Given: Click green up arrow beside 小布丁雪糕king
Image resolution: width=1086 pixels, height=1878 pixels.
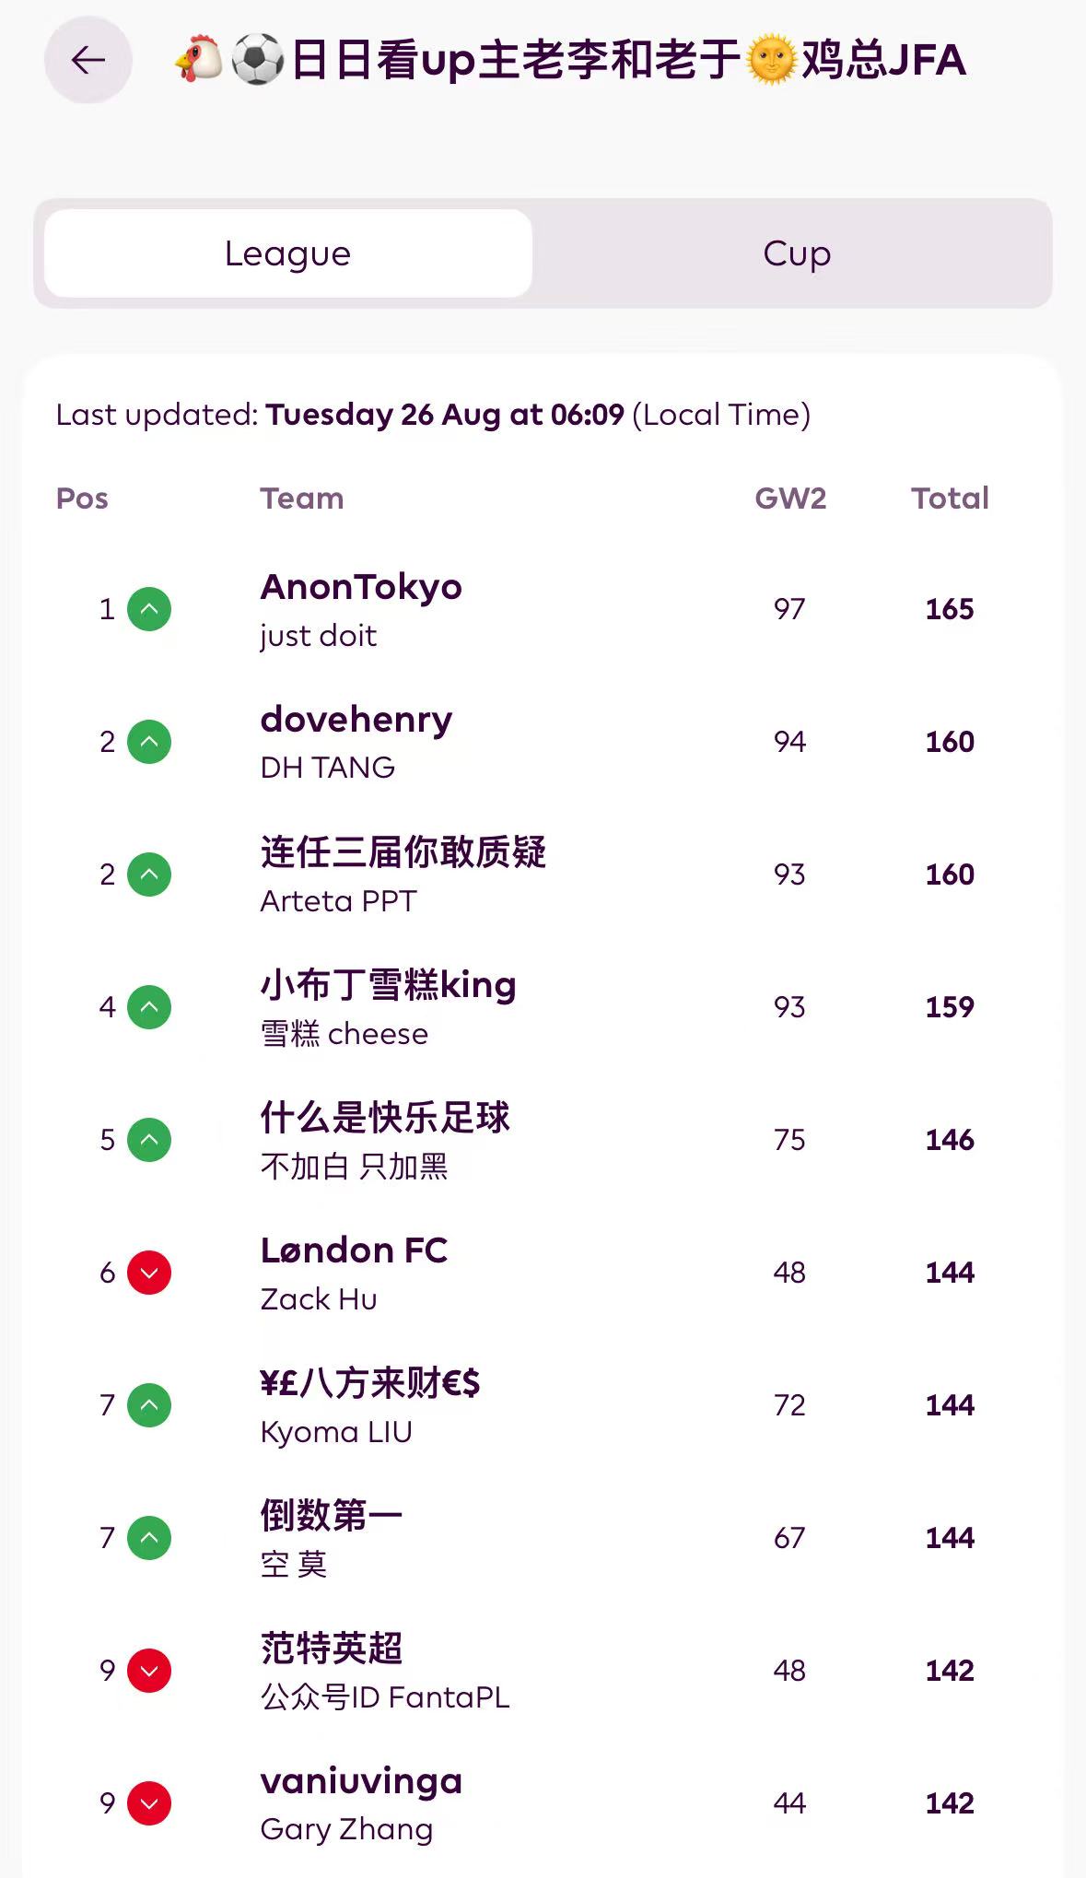Looking at the screenshot, I should point(149,1007).
